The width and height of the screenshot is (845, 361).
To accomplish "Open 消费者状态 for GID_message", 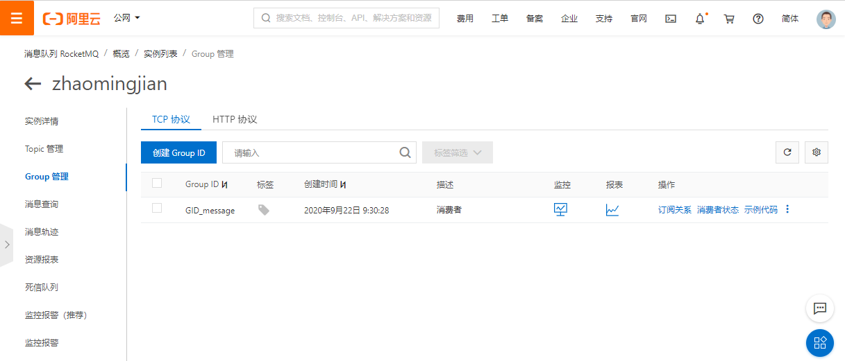I will coord(718,210).
